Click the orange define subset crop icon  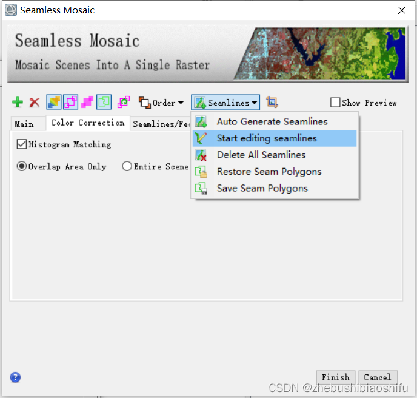click(272, 102)
